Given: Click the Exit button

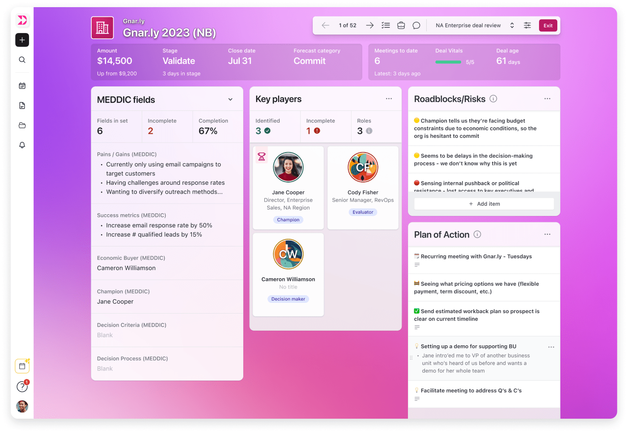Looking at the screenshot, I should 548,25.
